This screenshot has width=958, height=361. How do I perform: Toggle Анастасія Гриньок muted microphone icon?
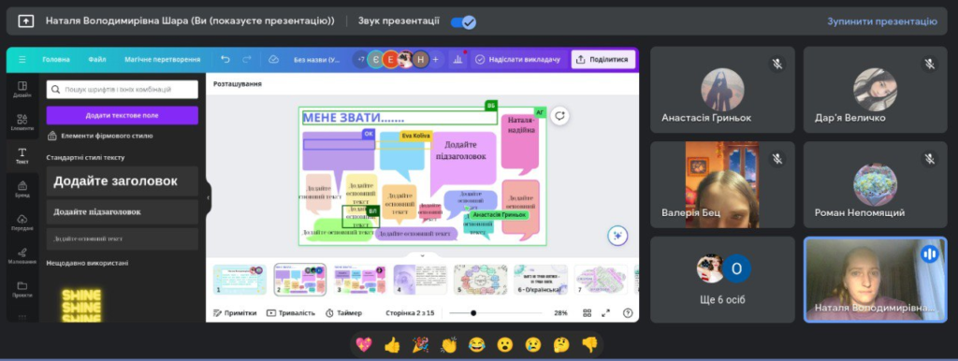(777, 64)
